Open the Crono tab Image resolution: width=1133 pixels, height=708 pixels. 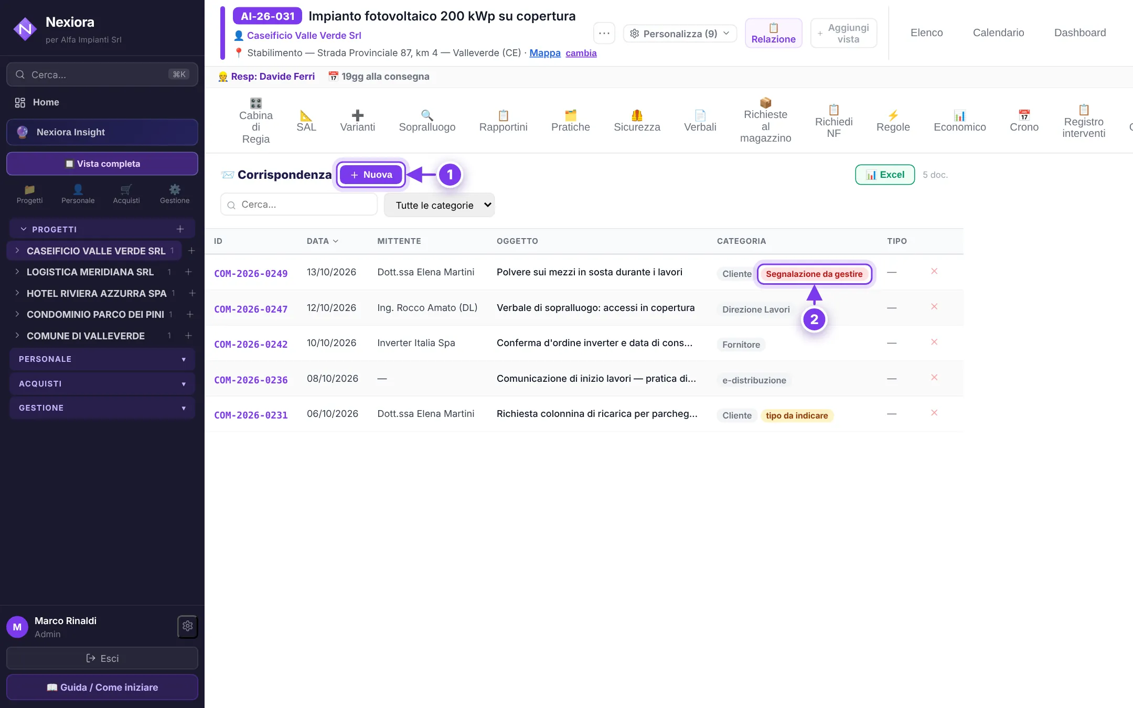pos(1024,121)
